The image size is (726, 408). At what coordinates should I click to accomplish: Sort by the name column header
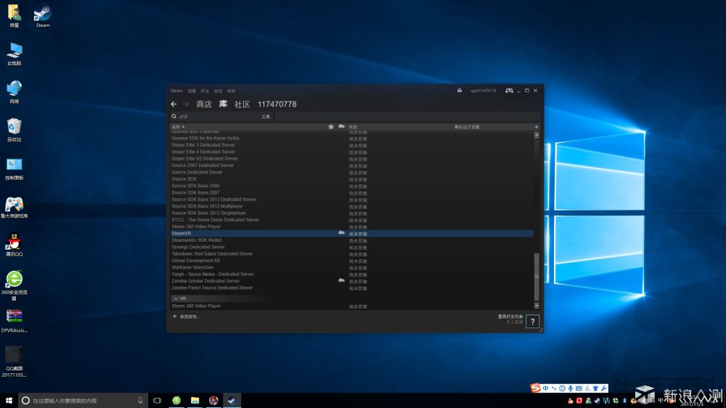pos(178,126)
